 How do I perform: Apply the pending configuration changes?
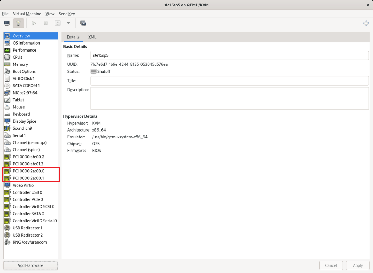click(358, 265)
